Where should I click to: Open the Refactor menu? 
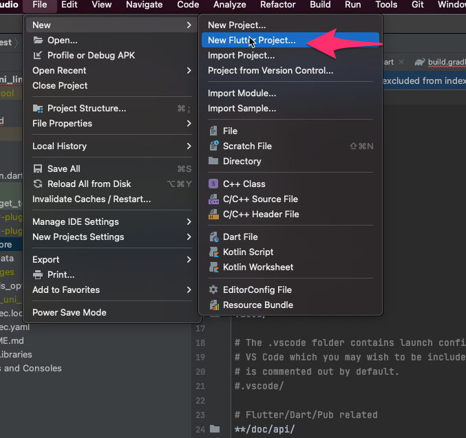(278, 5)
